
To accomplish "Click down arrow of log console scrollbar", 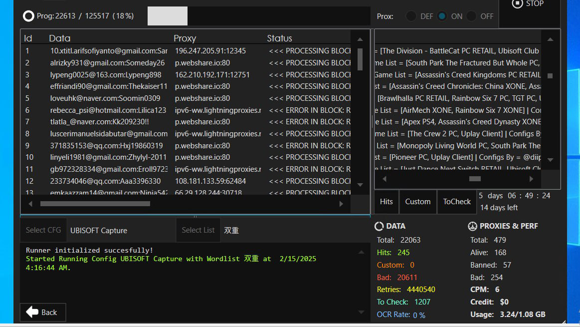I will [x=361, y=312].
